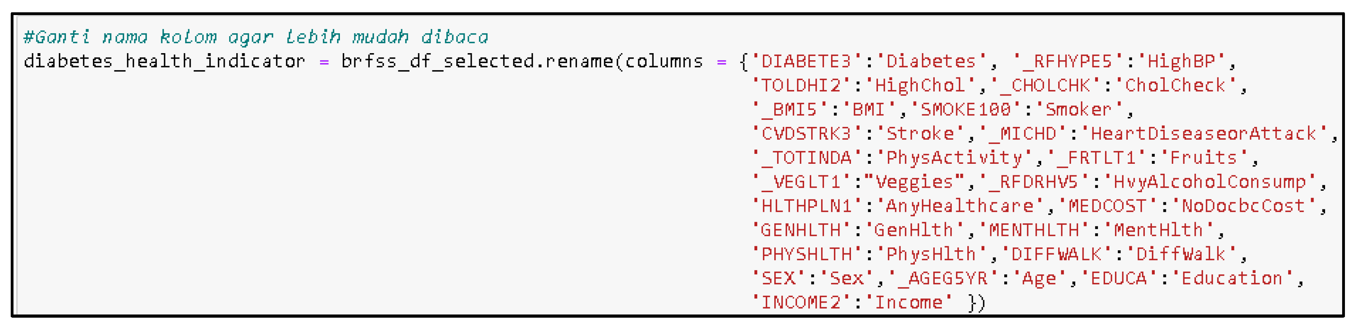
Task: Click the 'HighBP' value string
Action: point(1181,61)
